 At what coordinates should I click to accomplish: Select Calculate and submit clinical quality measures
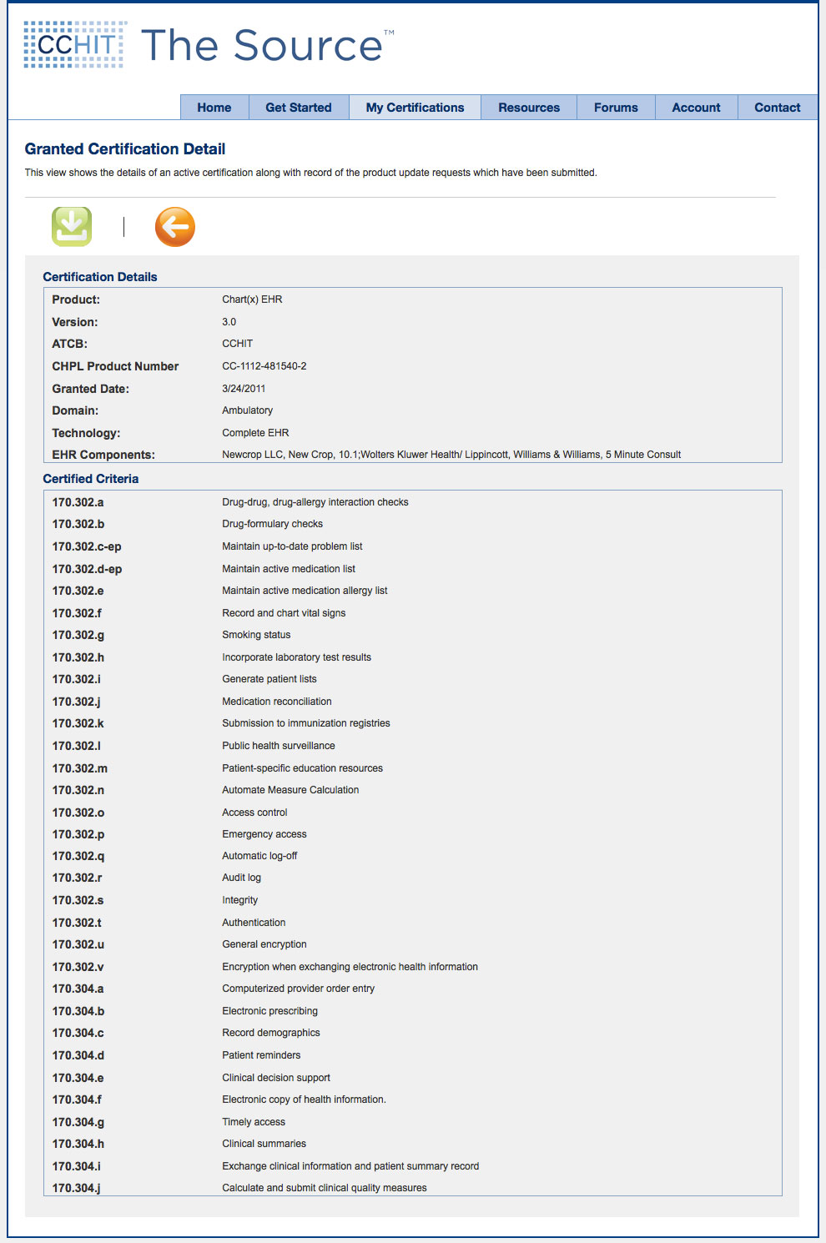pos(325,1188)
